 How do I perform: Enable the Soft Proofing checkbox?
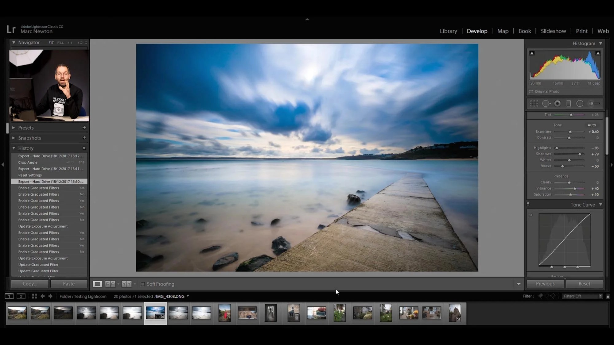coord(143,284)
